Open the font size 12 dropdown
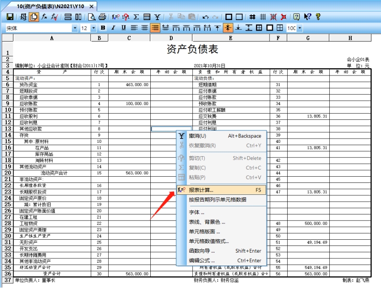The height and width of the screenshot is (288, 381). [x=93, y=28]
